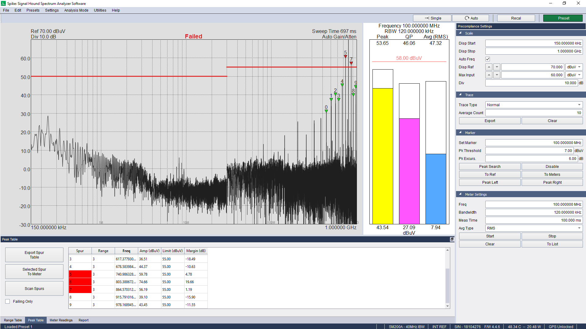
Task: Open the Utilities menu
Action: (x=100, y=10)
